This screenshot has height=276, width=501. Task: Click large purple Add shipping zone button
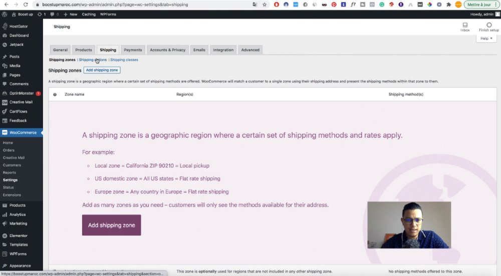coord(112,225)
